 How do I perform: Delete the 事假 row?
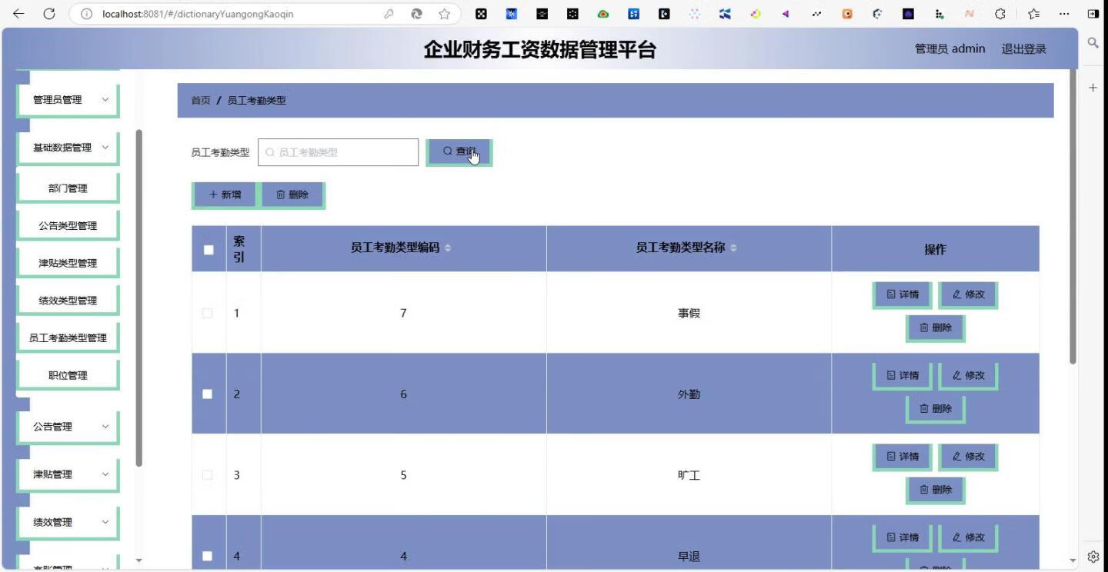935,328
